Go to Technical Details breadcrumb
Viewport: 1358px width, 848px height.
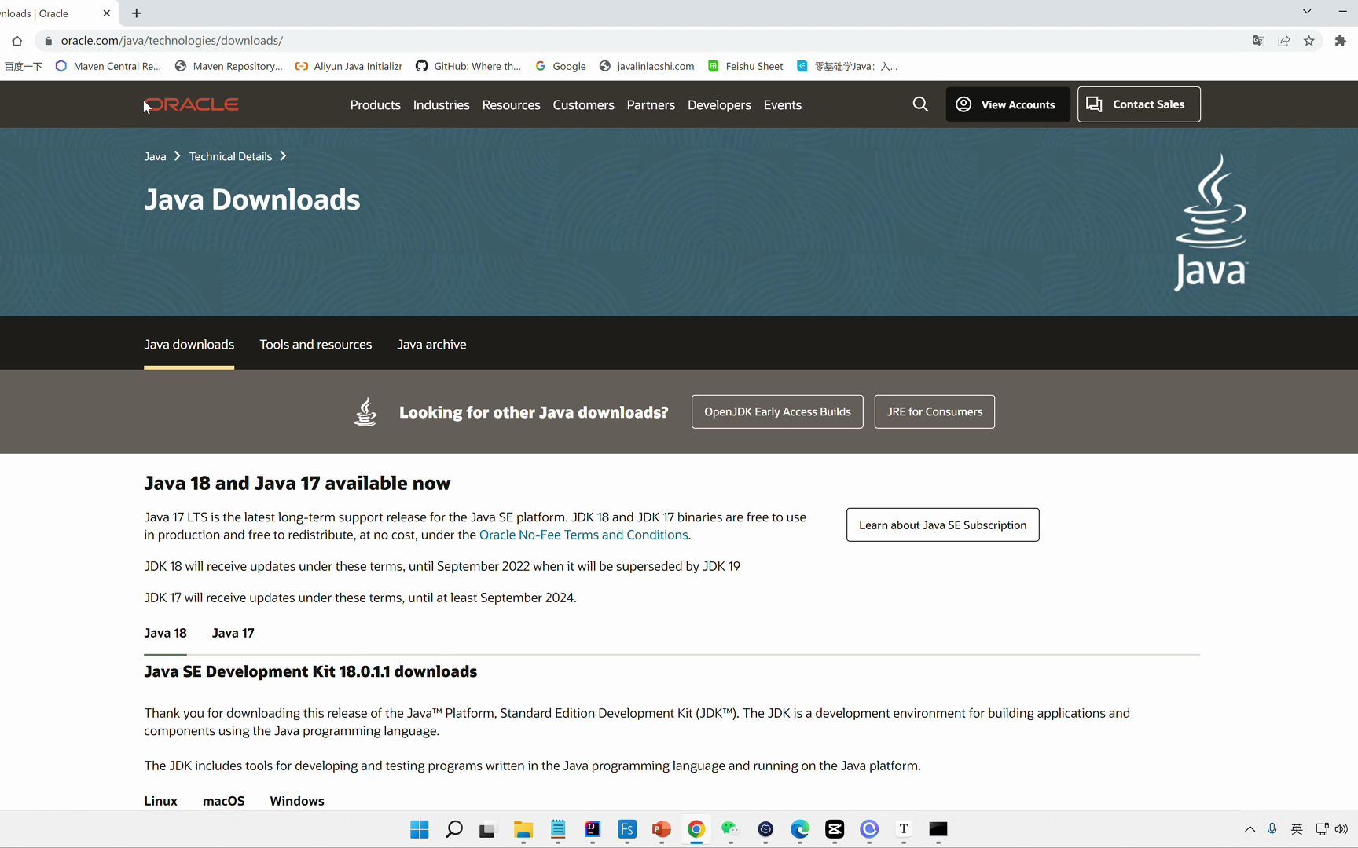pyautogui.click(x=230, y=156)
